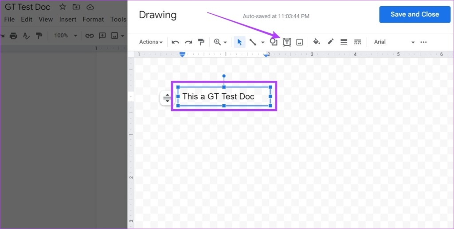This screenshot has height=229, width=454.
Task: Star the GT Test Doc document
Action: coord(63,7)
